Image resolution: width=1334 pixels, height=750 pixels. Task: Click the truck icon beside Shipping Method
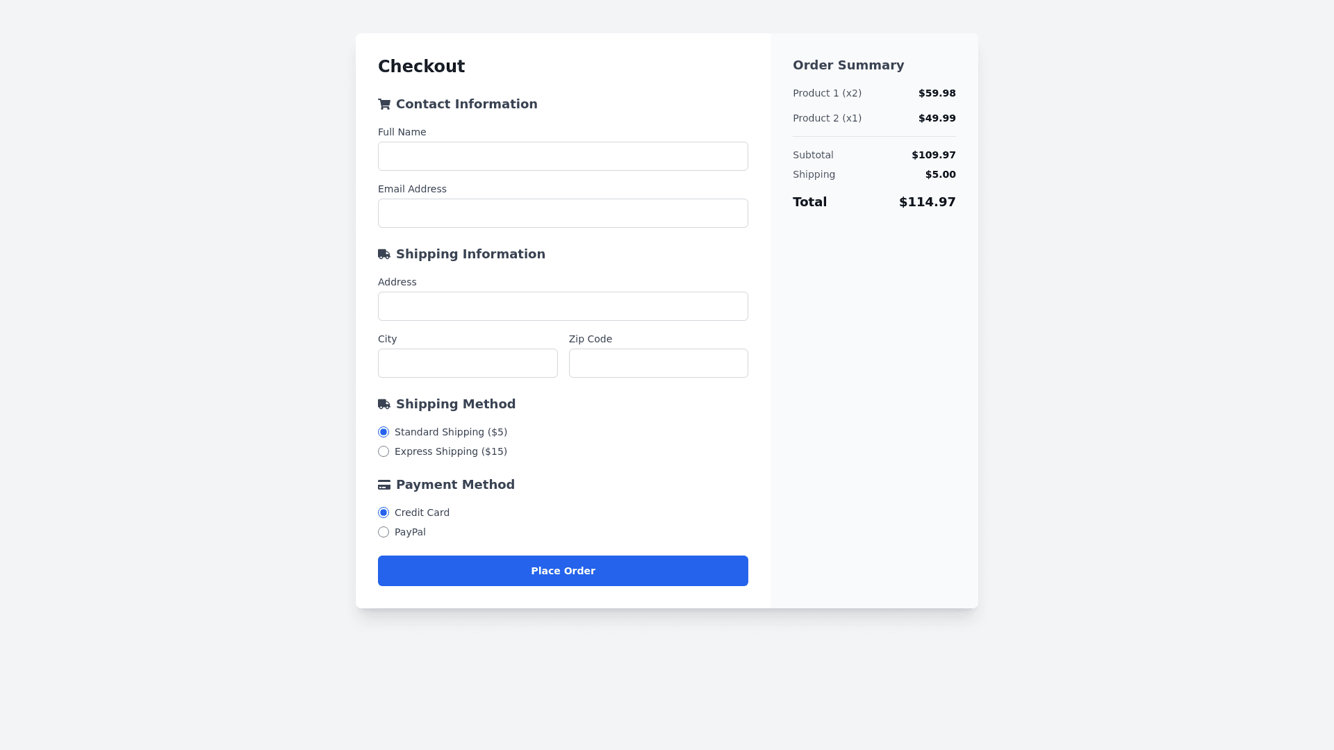384,404
